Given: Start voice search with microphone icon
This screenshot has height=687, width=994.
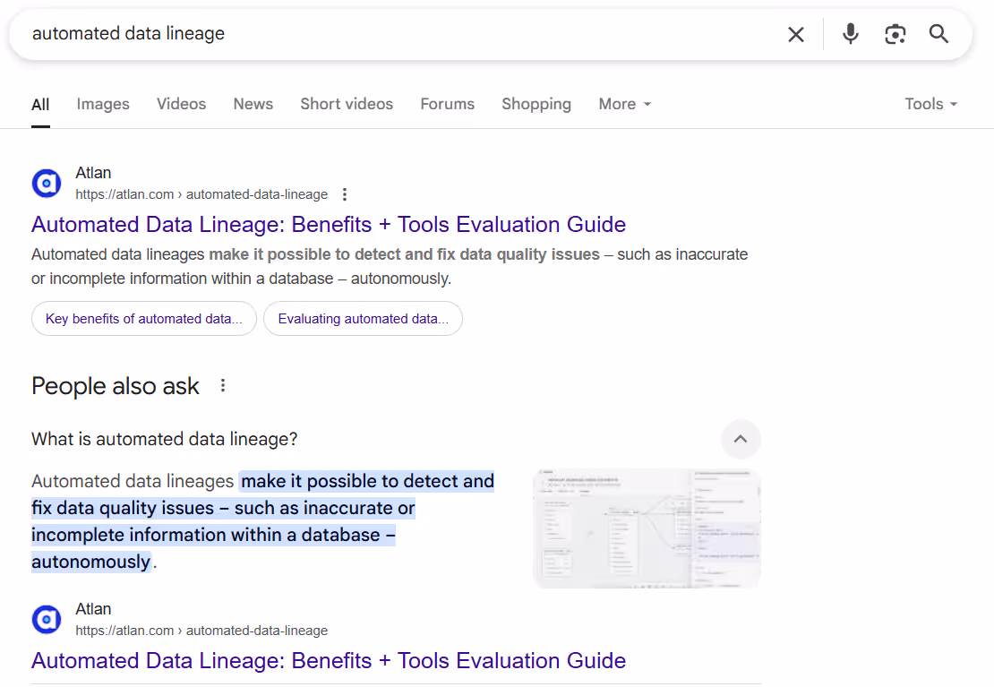Looking at the screenshot, I should click(850, 34).
